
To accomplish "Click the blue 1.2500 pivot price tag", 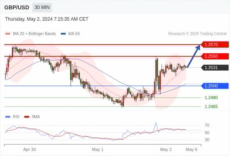I will pos(215,86).
